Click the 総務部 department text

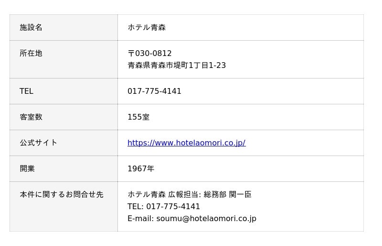[x=215, y=194]
